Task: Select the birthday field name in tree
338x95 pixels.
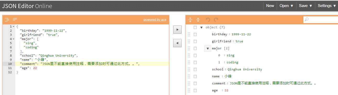Action: [220, 34]
